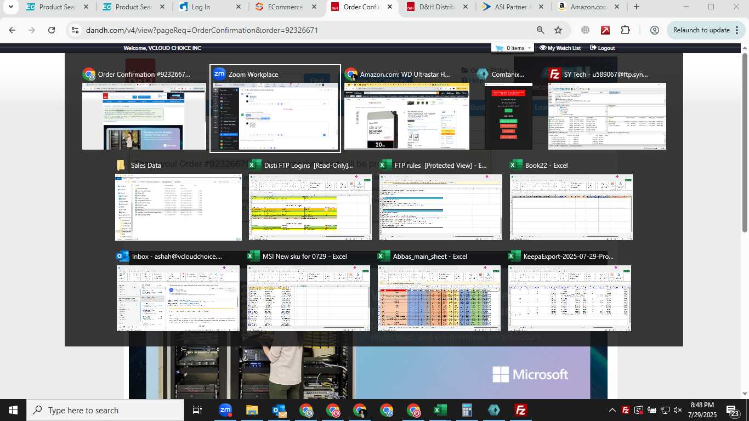Switch to Zoom Workplace window thumbnail
Screen dimensions: 749x421
pos(275,109)
